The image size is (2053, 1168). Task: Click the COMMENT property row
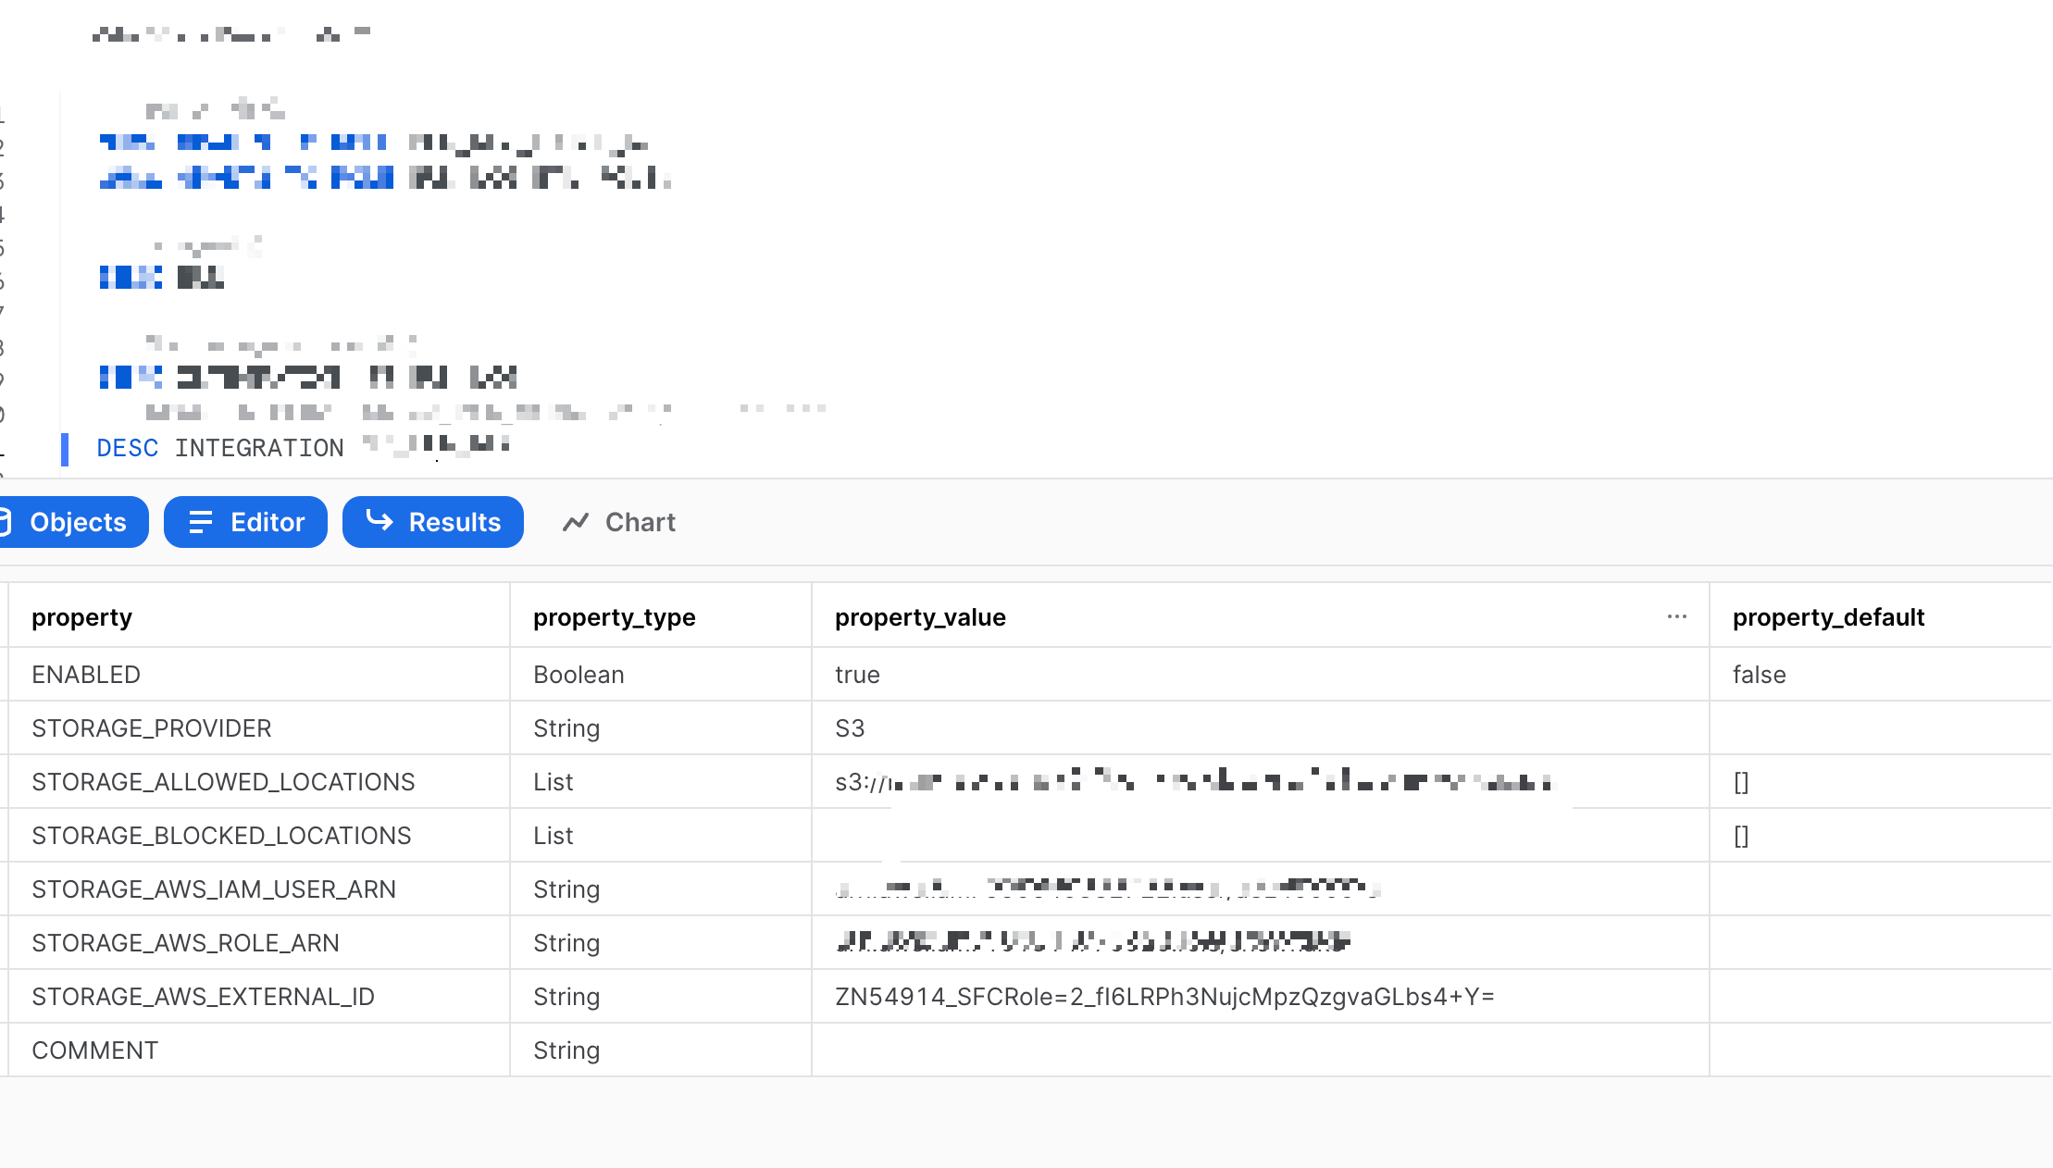coord(94,1050)
